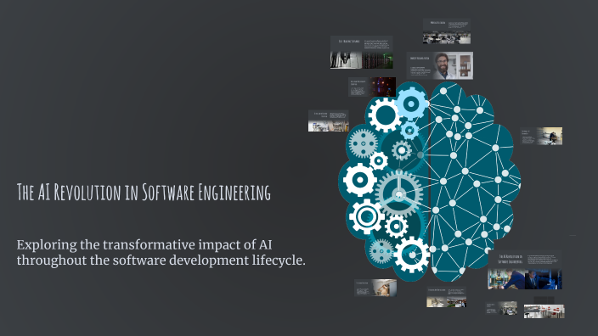The height and width of the screenshot is (336, 598).
Task: Open the small slide thumbnail with dark red circuit image
Action: pos(372,87)
